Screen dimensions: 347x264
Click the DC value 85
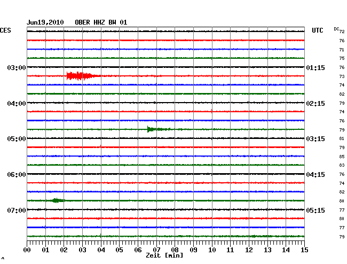point(342,157)
